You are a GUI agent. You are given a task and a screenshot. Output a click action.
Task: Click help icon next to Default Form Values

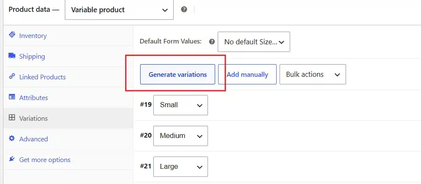tap(212, 42)
